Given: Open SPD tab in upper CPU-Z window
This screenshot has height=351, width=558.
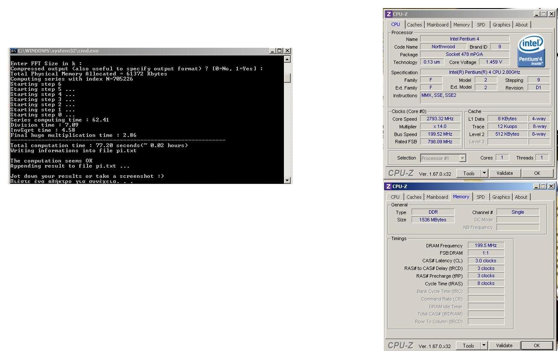Looking at the screenshot, I should click(x=481, y=25).
